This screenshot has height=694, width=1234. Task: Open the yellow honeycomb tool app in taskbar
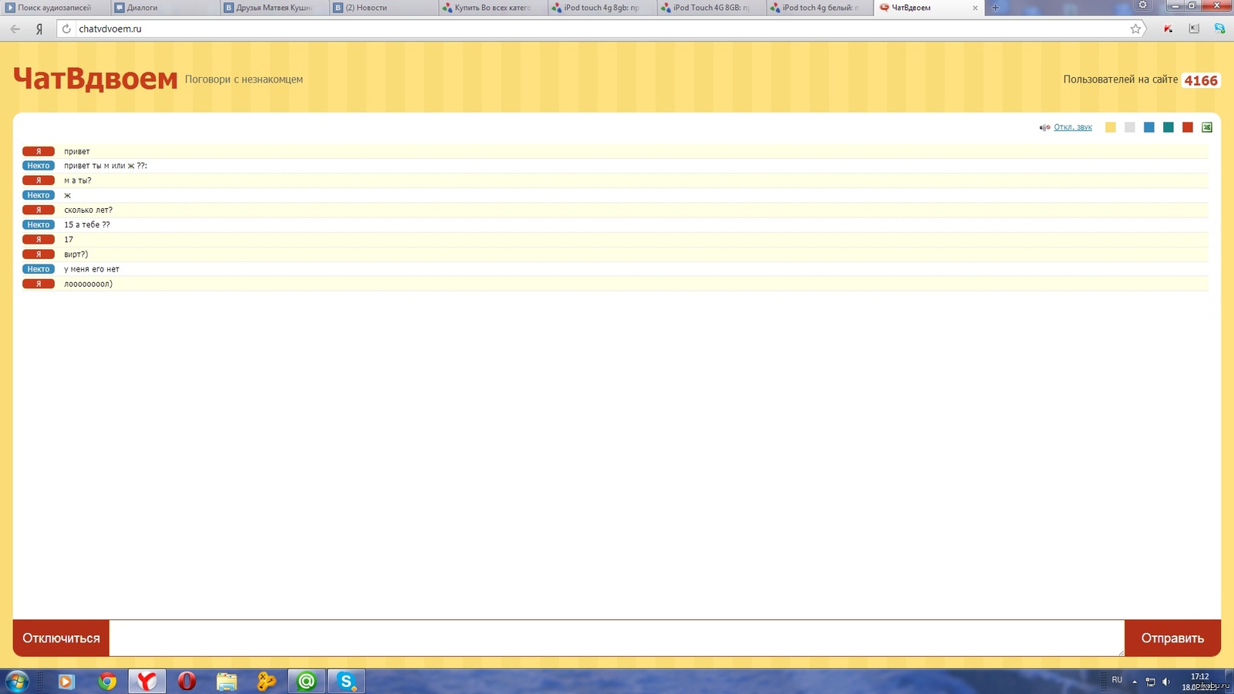point(267,681)
